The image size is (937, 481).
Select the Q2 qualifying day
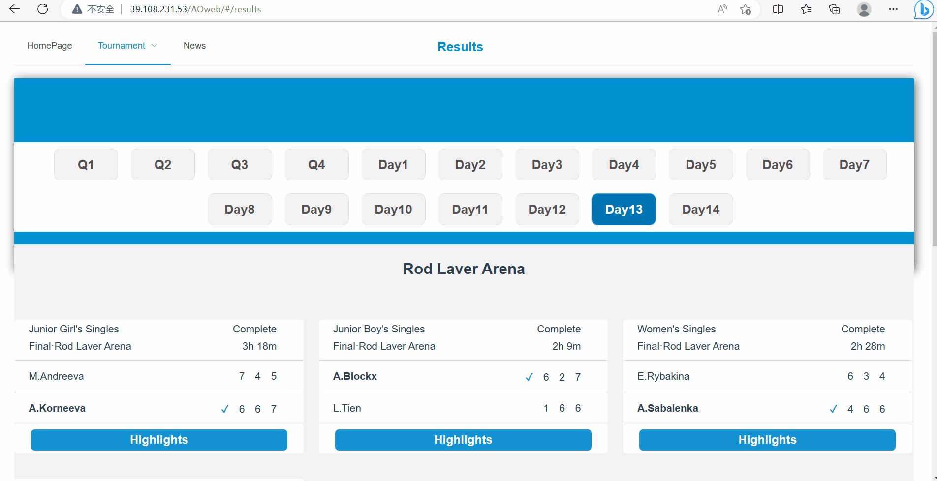(163, 164)
